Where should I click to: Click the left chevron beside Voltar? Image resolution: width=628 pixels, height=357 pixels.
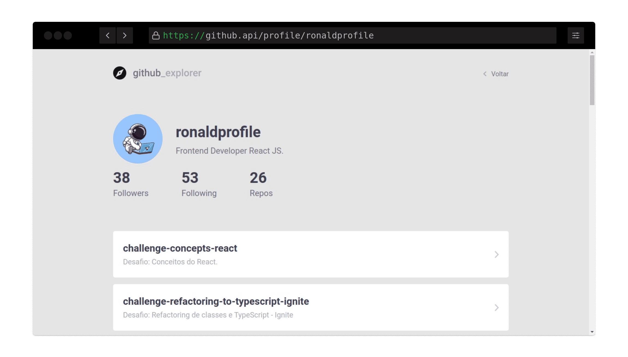pyautogui.click(x=485, y=74)
